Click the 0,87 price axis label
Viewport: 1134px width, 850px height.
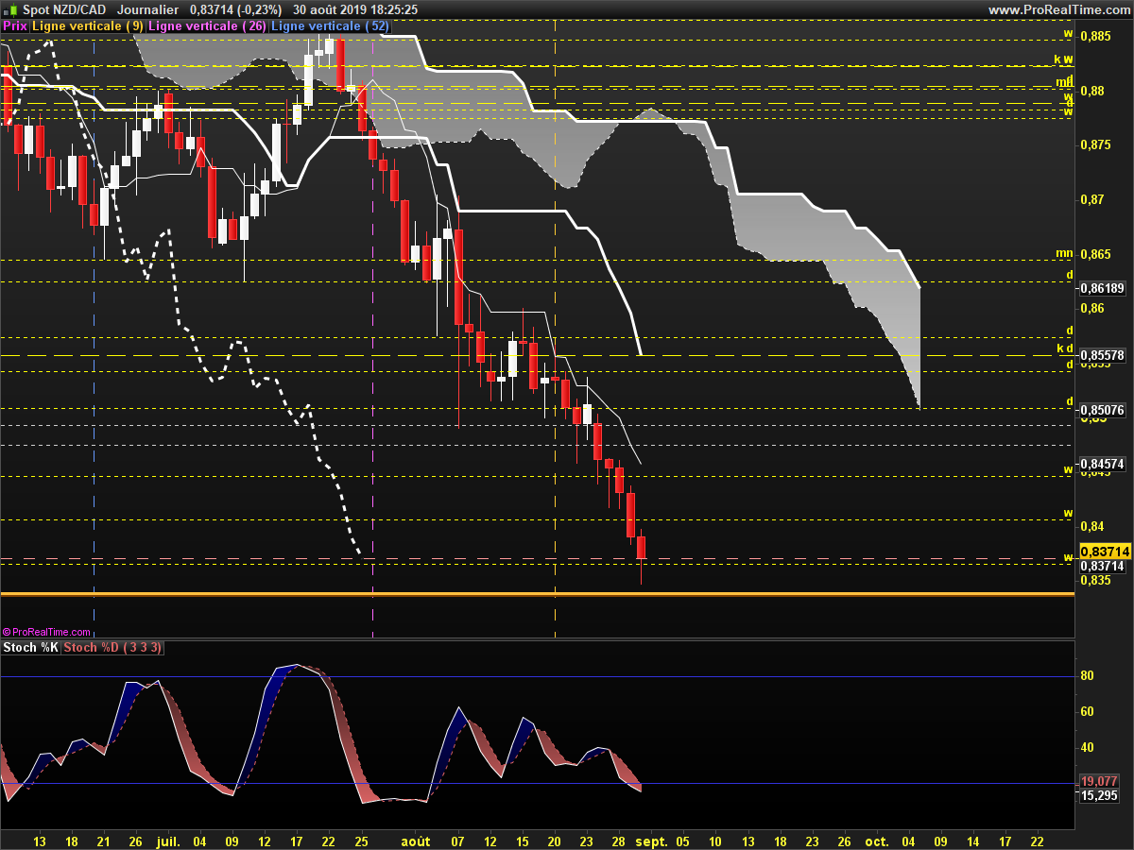point(1092,199)
